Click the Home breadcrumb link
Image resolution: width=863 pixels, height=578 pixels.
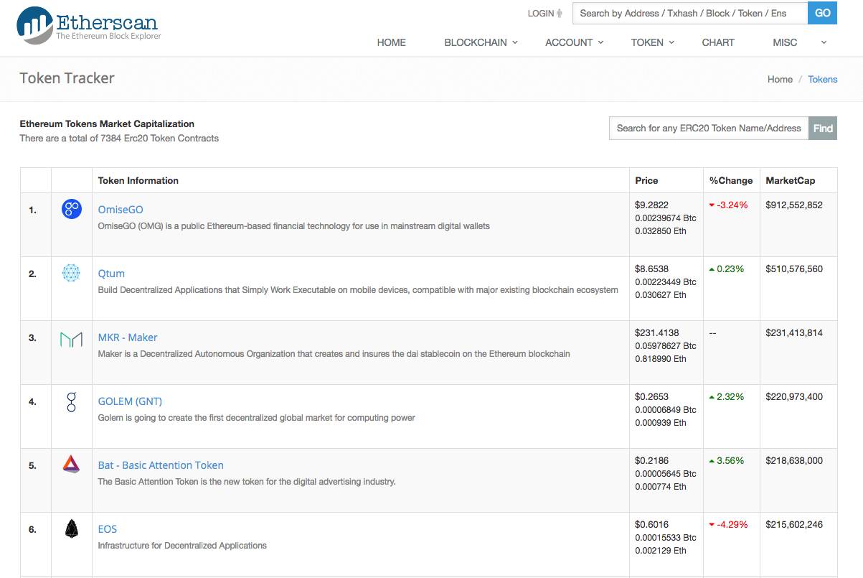(780, 80)
